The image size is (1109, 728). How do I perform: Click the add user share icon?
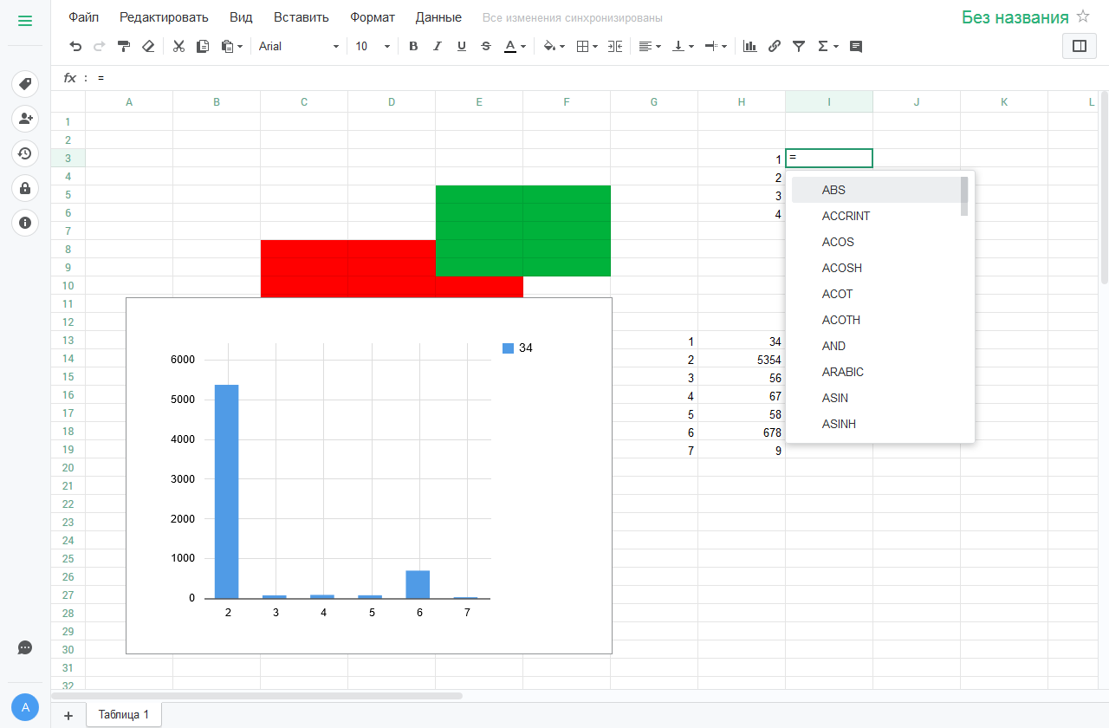[25, 119]
